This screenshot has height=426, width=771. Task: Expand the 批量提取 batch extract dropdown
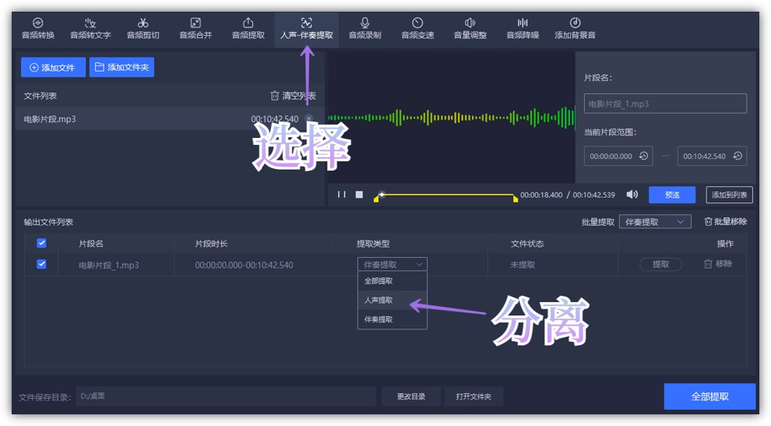[655, 222]
